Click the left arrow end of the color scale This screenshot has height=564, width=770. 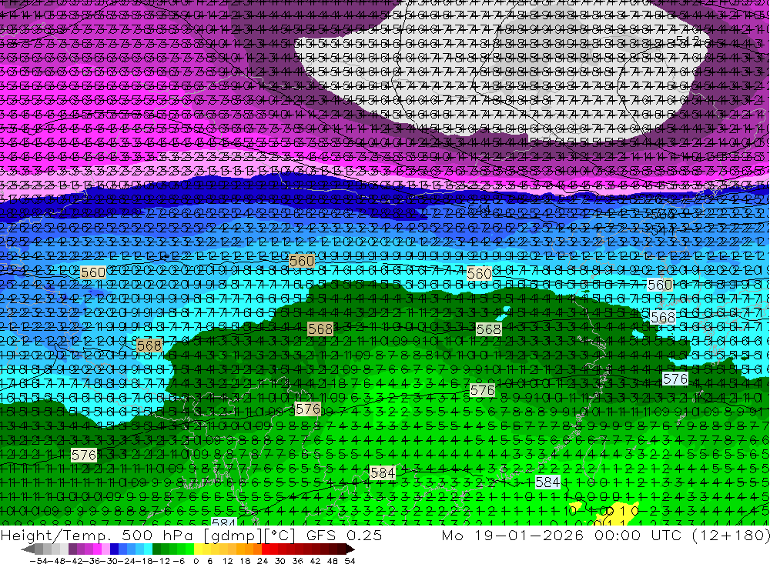[x=28, y=549]
